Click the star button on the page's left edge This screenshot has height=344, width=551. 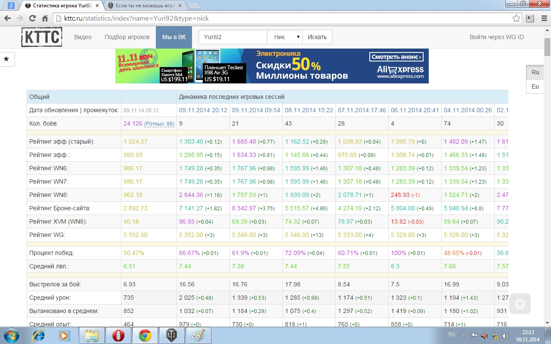tap(6, 59)
